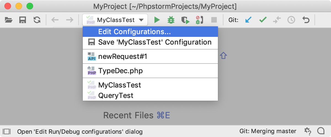Show Git history with the clock icon
Image resolution: width=331 pixels, height=137 pixels.
tap(291, 20)
